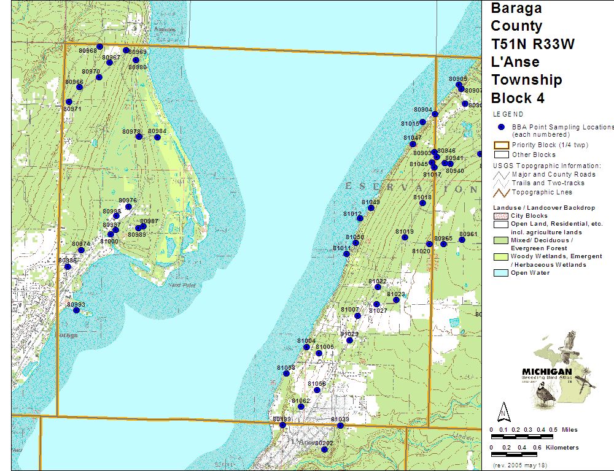614x471 pixels.
Task: Select sampling point 80993 on the map
Action: pyautogui.click(x=76, y=310)
